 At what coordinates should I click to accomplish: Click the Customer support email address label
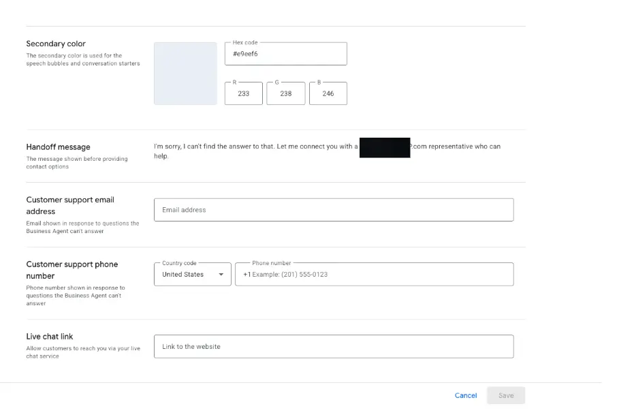click(68, 205)
